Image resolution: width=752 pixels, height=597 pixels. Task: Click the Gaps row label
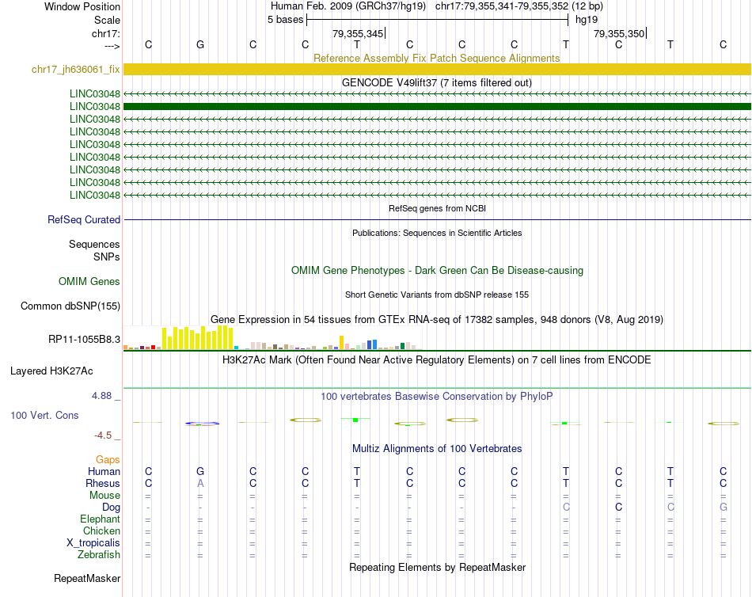[108, 460]
